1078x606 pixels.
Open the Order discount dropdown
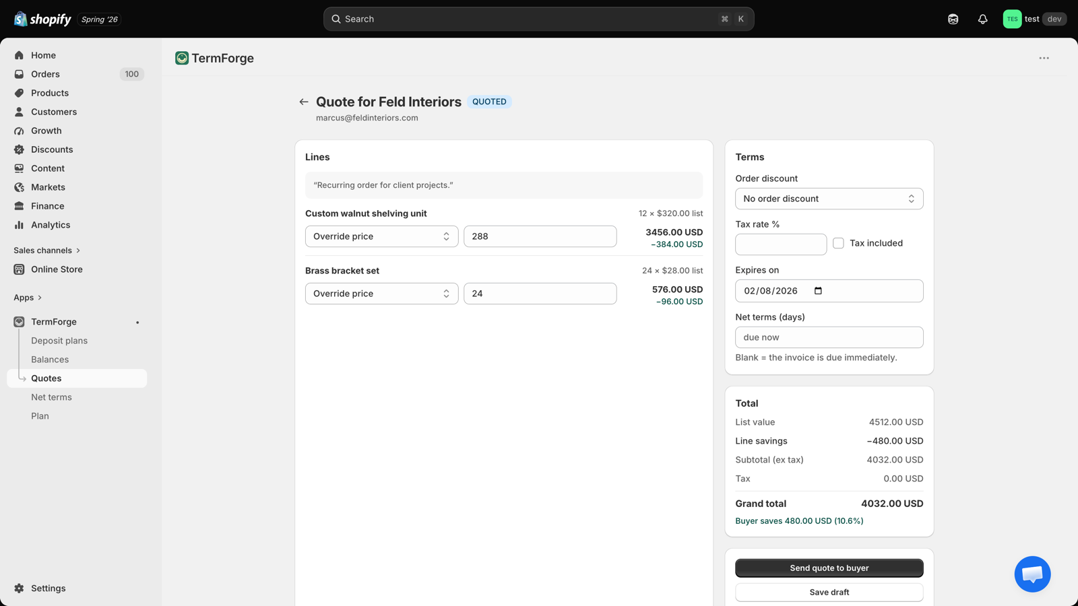829,199
